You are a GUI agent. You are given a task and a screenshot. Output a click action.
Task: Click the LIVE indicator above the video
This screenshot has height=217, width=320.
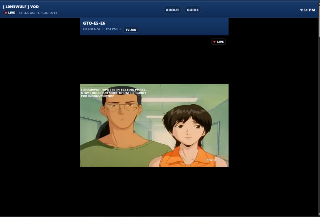218,42
